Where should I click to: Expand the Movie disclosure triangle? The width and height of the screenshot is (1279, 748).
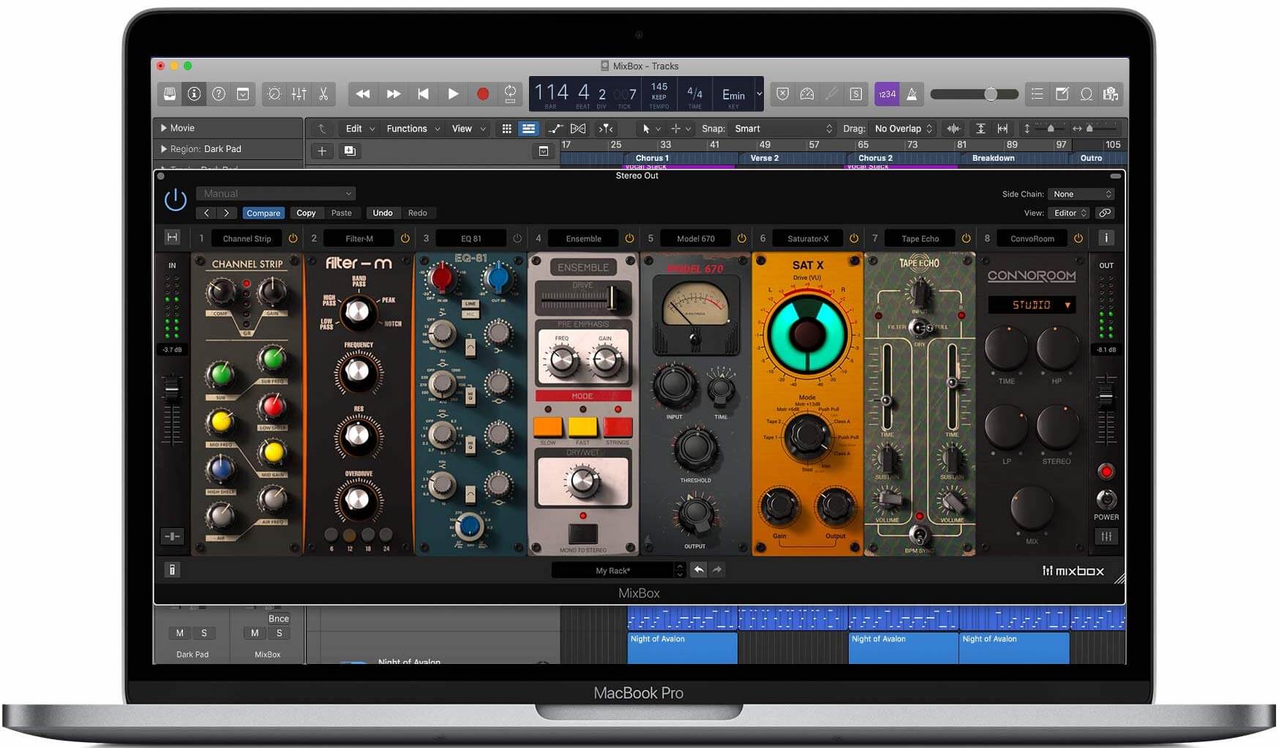pyautogui.click(x=164, y=128)
